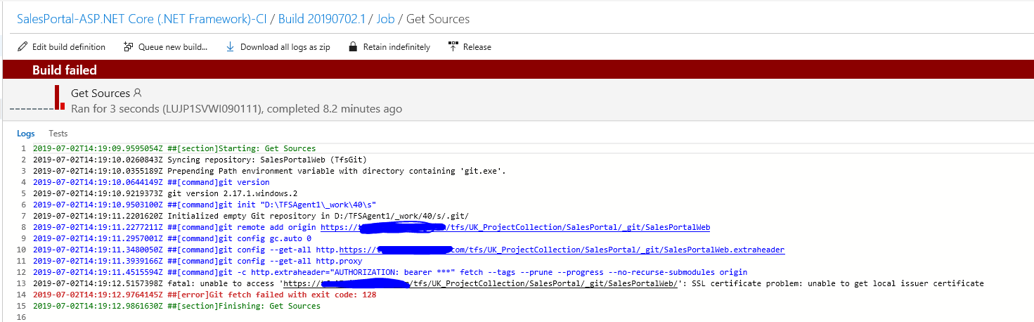
Task: Open the SalesPortal-ASP.NET Core CI breadcrumb
Action: coord(141,19)
